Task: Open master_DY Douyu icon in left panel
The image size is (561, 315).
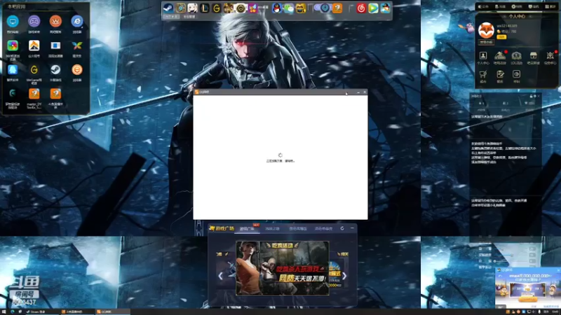Action: pos(34,94)
